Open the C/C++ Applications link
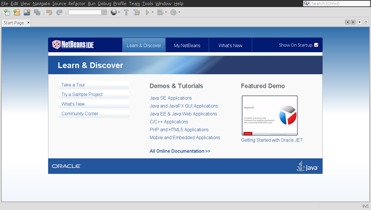371x210 pixels. [x=169, y=122]
